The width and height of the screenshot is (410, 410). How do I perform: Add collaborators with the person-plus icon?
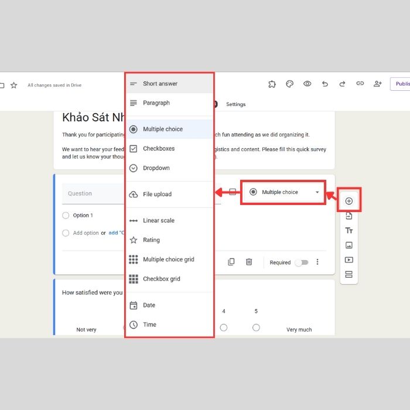click(x=378, y=84)
